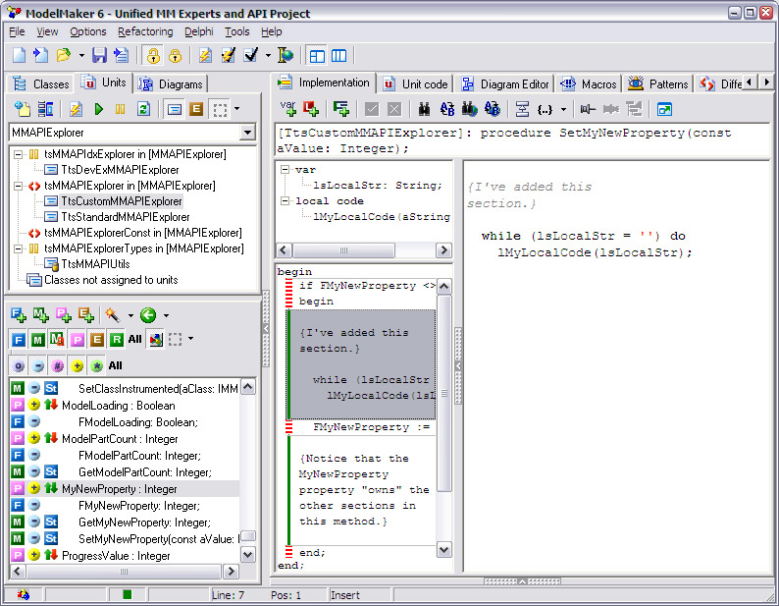Image resolution: width=779 pixels, height=606 pixels.
Task: Click the binoculars Find icon in Implementation toolbar
Action: point(425,108)
